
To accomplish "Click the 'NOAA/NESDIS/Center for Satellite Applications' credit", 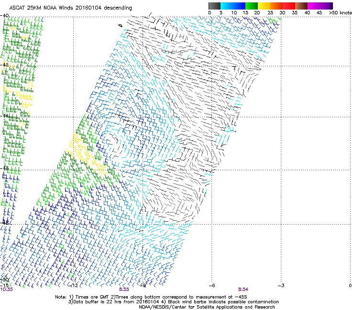I will point(207,307).
